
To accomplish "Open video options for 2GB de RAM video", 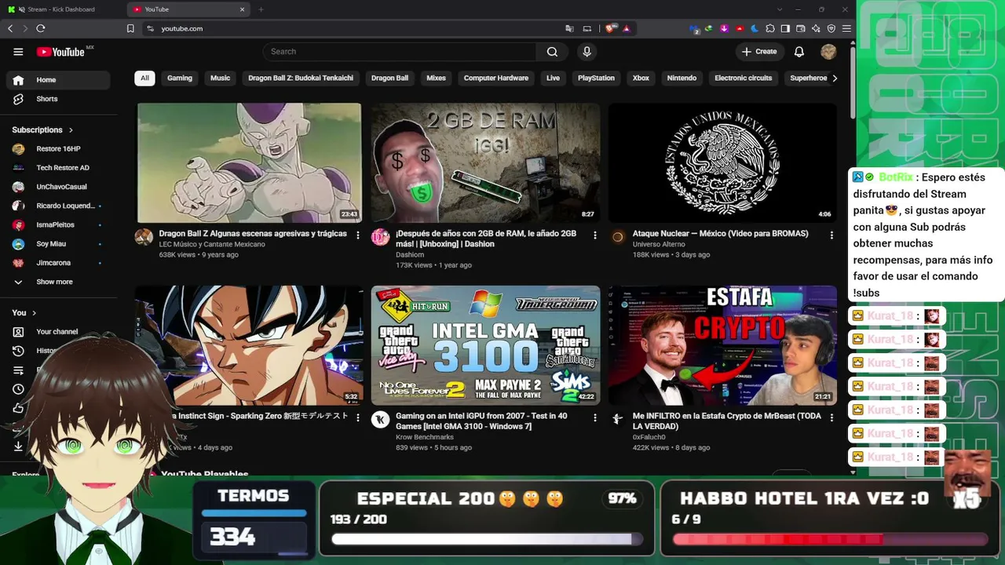I will click(595, 235).
